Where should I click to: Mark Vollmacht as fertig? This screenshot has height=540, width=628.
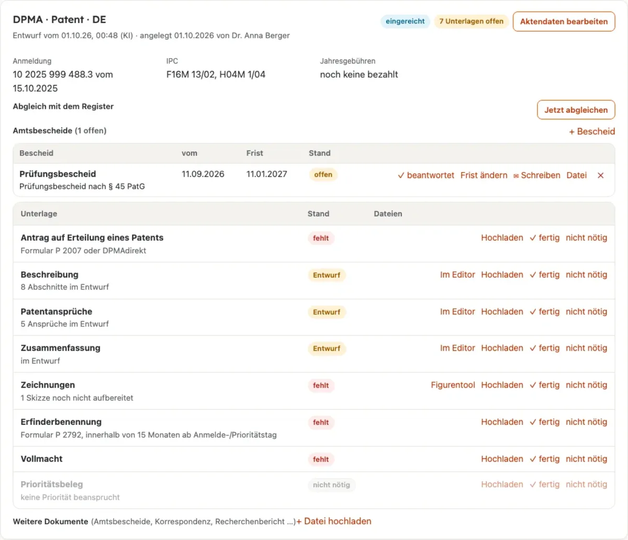[x=544, y=459]
